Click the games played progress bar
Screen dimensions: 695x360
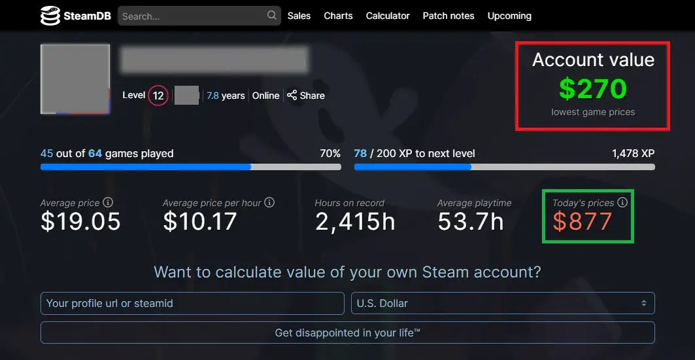pyautogui.click(x=191, y=167)
